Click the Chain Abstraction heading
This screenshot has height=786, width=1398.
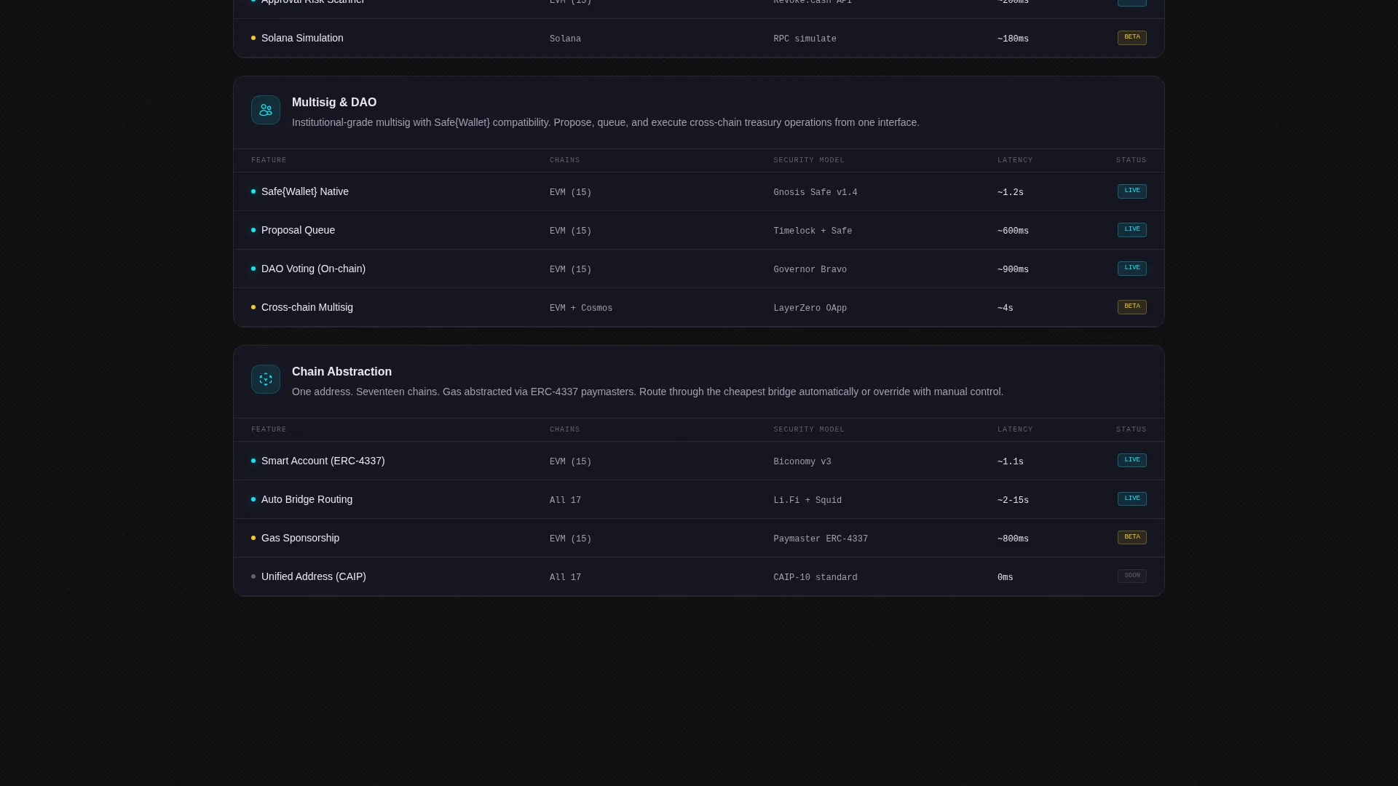341,372
